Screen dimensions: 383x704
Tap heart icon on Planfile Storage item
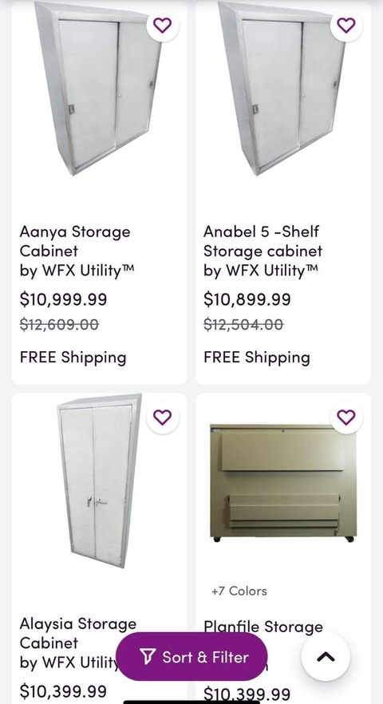click(345, 417)
